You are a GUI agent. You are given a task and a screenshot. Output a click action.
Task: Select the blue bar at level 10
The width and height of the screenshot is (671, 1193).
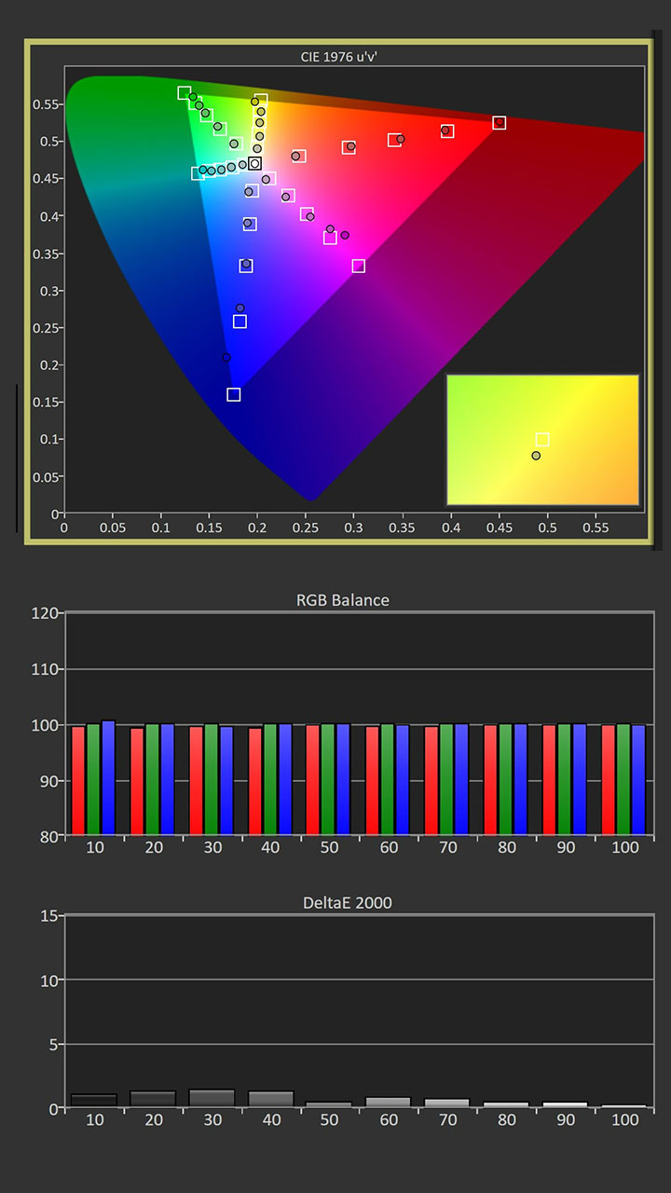tap(108, 777)
